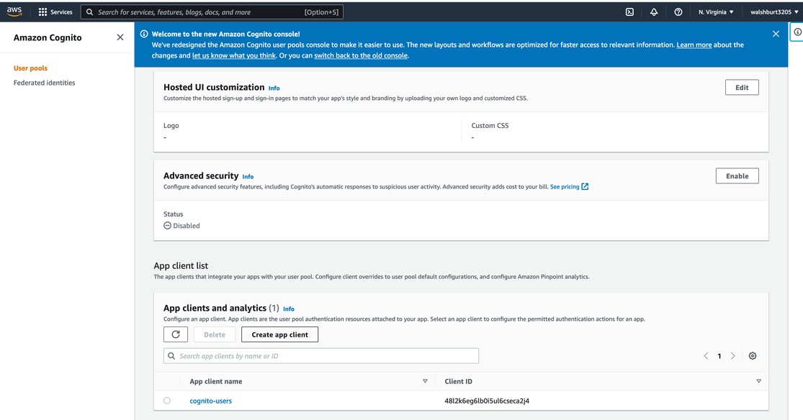Image resolution: width=803 pixels, height=420 pixels.
Task: Open the notifications bell
Action: click(x=653, y=12)
